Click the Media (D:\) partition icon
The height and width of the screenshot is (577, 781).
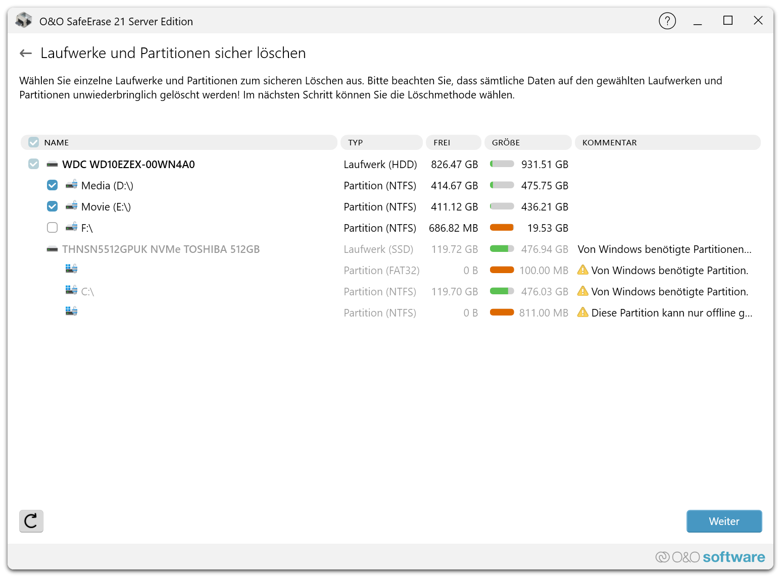[71, 185]
